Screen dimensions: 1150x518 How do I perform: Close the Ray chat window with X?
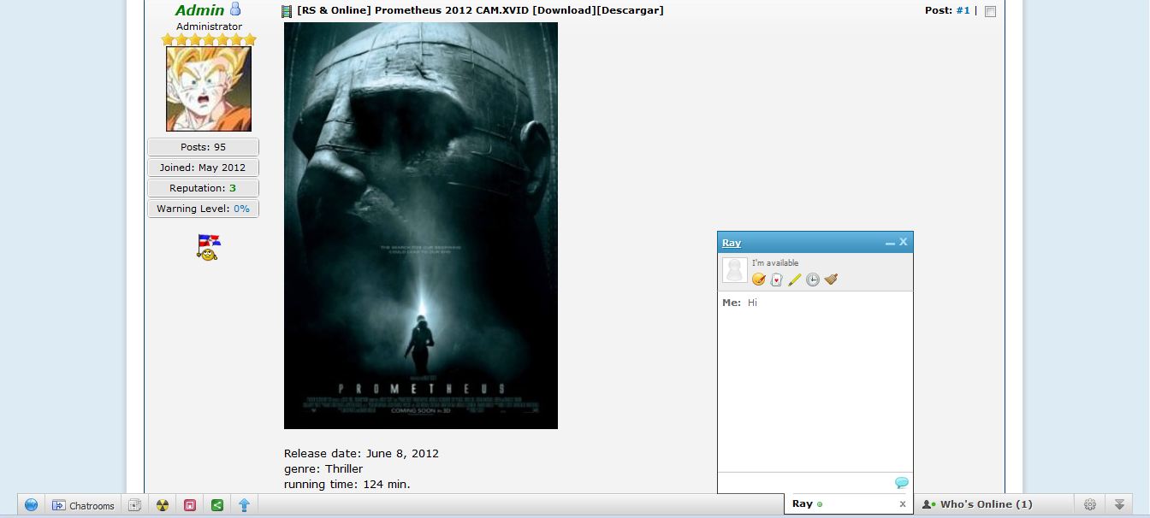pyautogui.click(x=903, y=243)
